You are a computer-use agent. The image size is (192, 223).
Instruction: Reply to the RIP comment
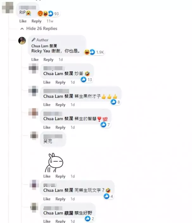(x=36, y=21)
